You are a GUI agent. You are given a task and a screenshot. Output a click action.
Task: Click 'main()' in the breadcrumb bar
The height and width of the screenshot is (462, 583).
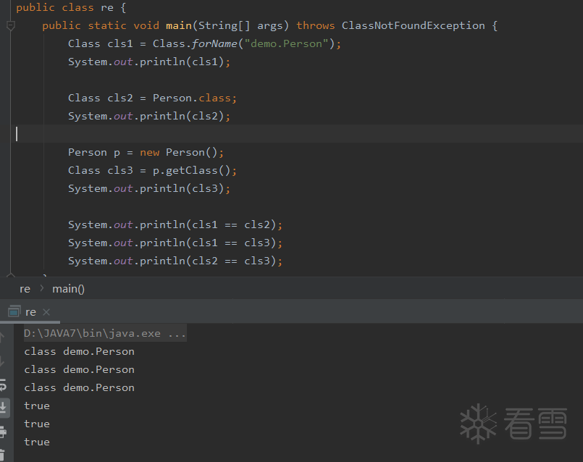(x=68, y=289)
